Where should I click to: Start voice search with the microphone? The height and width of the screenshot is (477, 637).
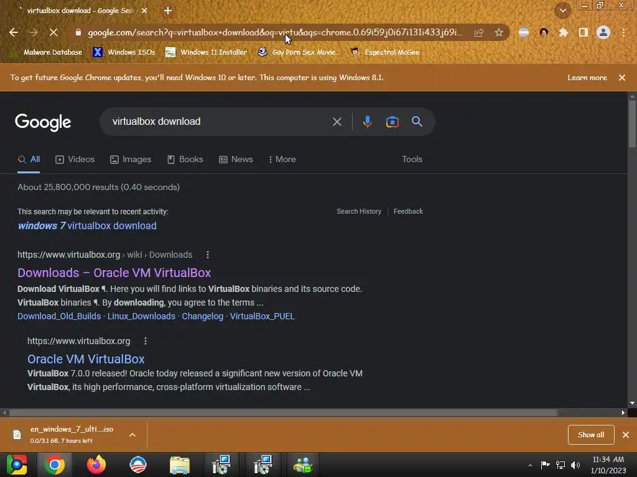tap(367, 122)
